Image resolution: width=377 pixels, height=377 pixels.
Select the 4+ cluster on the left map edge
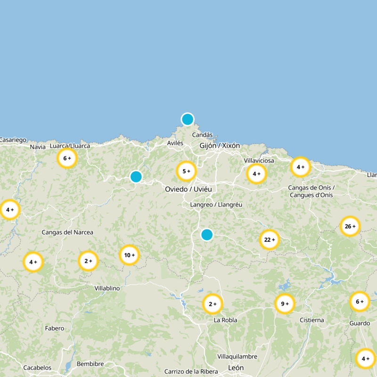tap(10, 208)
